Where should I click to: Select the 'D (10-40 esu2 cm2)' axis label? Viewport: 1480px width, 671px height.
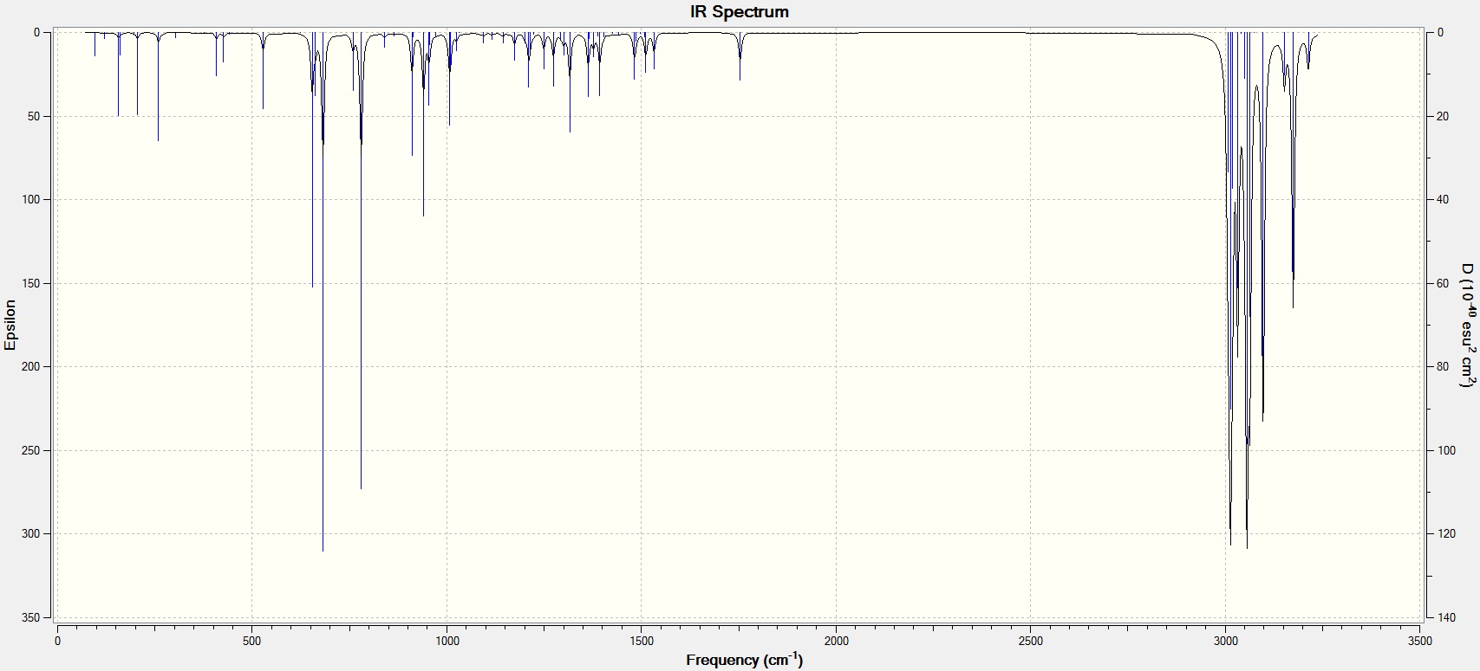pos(1467,325)
